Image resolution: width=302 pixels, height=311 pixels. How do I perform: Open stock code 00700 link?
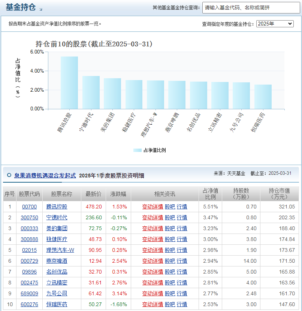pyautogui.click(x=29, y=207)
